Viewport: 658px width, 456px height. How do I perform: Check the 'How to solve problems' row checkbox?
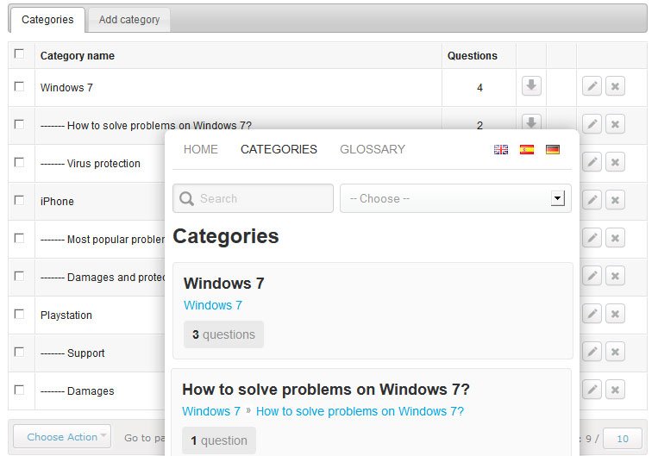(x=19, y=124)
